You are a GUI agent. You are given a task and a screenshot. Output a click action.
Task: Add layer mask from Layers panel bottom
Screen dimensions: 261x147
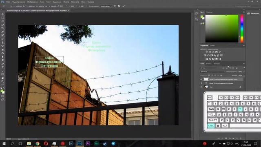[x=226, y=138]
